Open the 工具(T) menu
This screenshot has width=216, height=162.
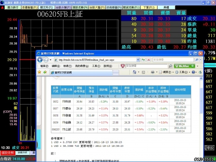[x=96, y=66]
